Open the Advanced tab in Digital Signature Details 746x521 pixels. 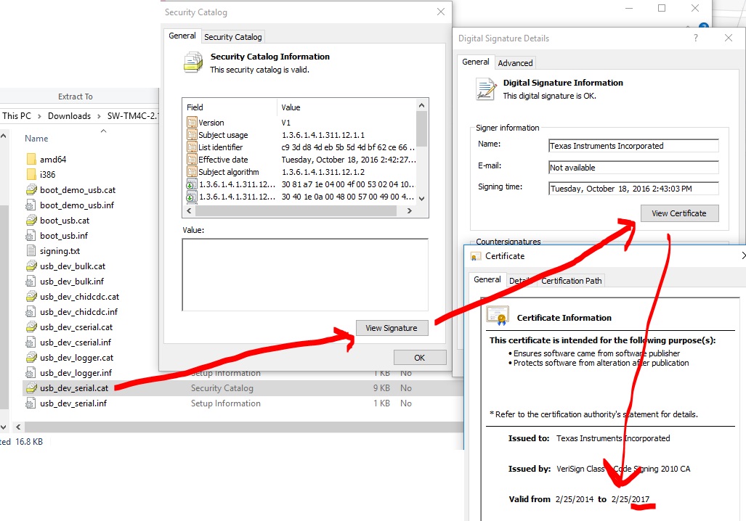tap(515, 62)
